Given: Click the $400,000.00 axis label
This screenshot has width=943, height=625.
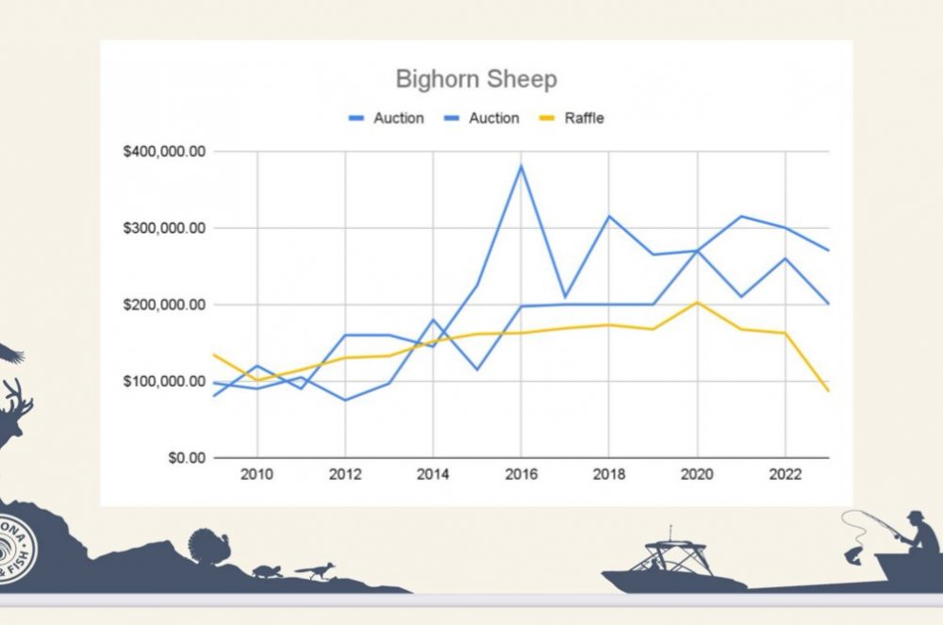Looking at the screenshot, I should 164,152.
